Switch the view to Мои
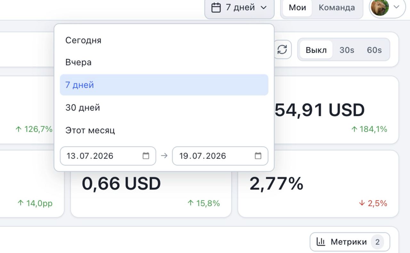Viewport: 410px width, 253px height. (297, 7)
